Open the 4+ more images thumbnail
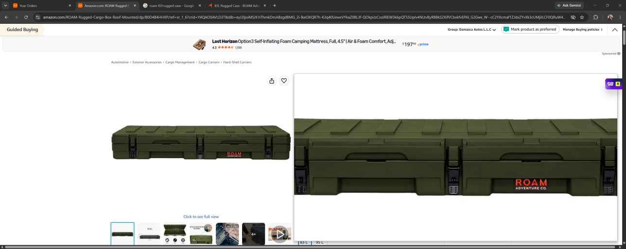The image size is (626, 249). click(x=254, y=234)
